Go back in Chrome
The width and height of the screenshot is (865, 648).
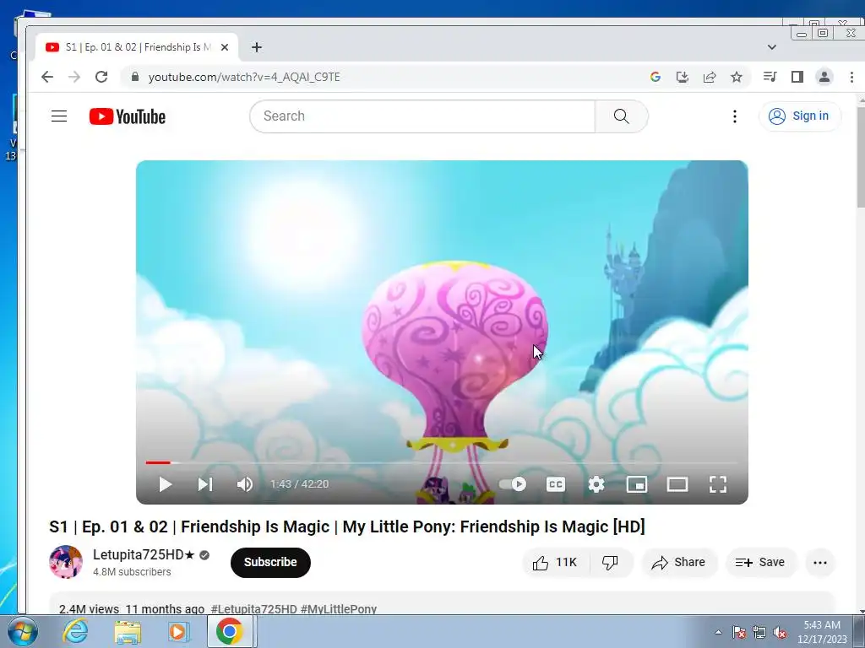(x=47, y=77)
